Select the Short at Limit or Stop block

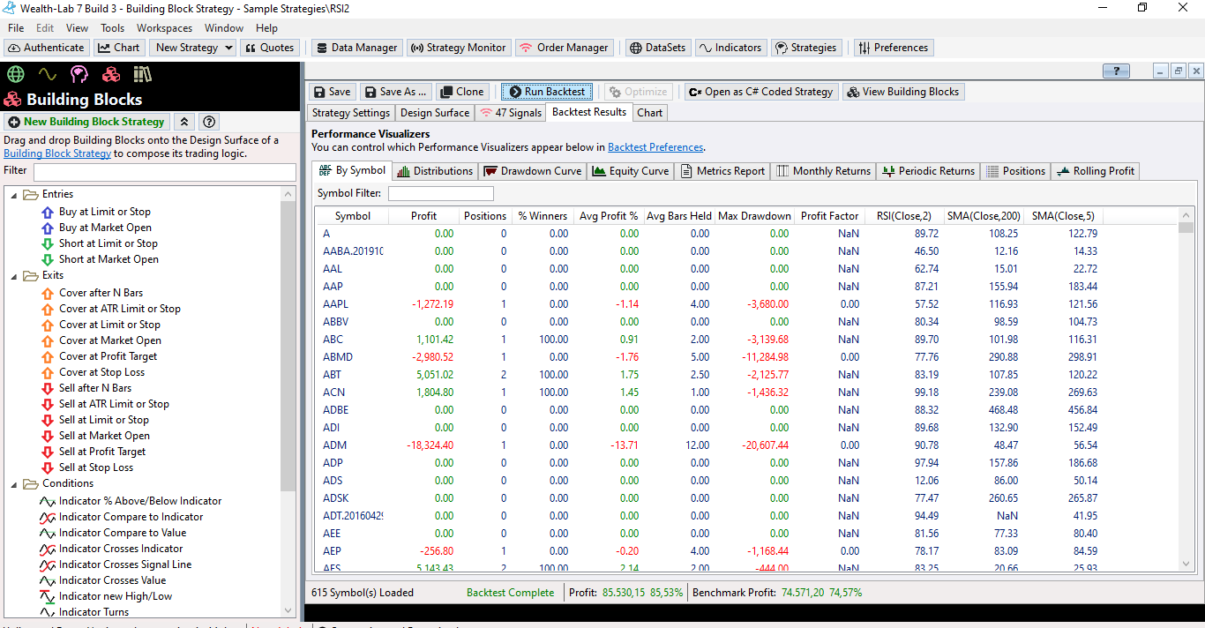[108, 243]
